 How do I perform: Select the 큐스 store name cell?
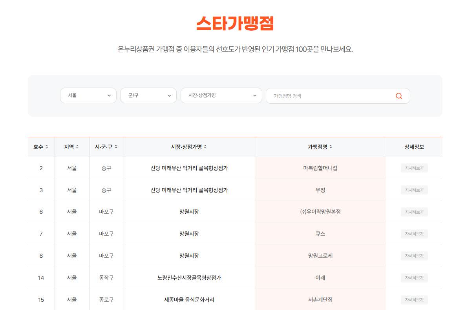tap(320, 234)
